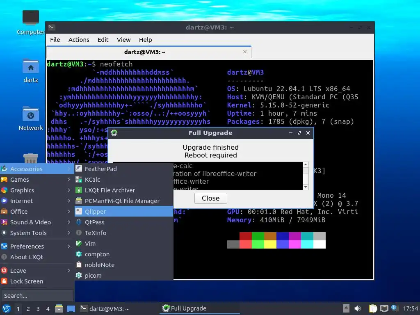Image resolution: width=420 pixels, height=315 pixels.
Task: Open the terminal File menu
Action: click(55, 40)
